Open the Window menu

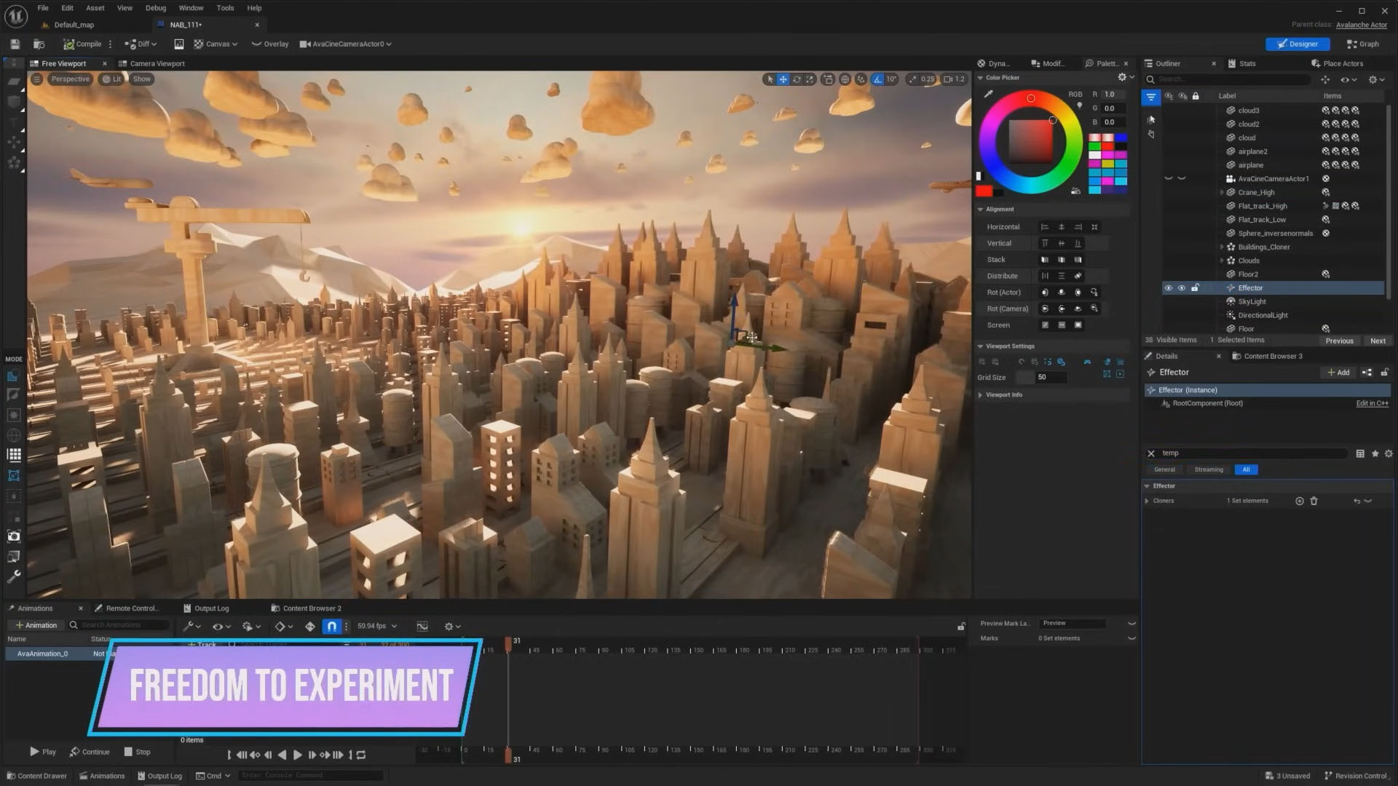[x=191, y=8]
